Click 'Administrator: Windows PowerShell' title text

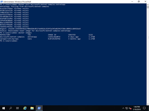[x=17, y=2]
